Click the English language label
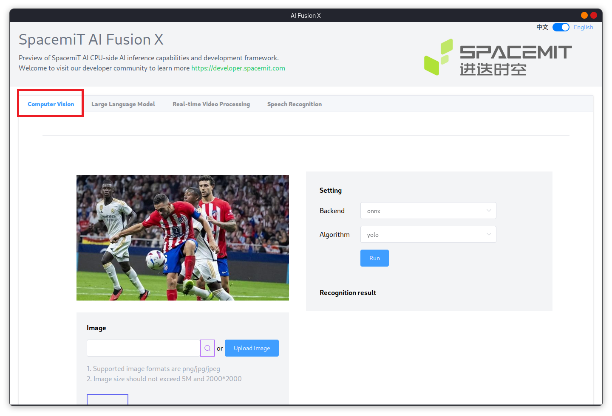The width and height of the screenshot is (612, 416). 583,27
